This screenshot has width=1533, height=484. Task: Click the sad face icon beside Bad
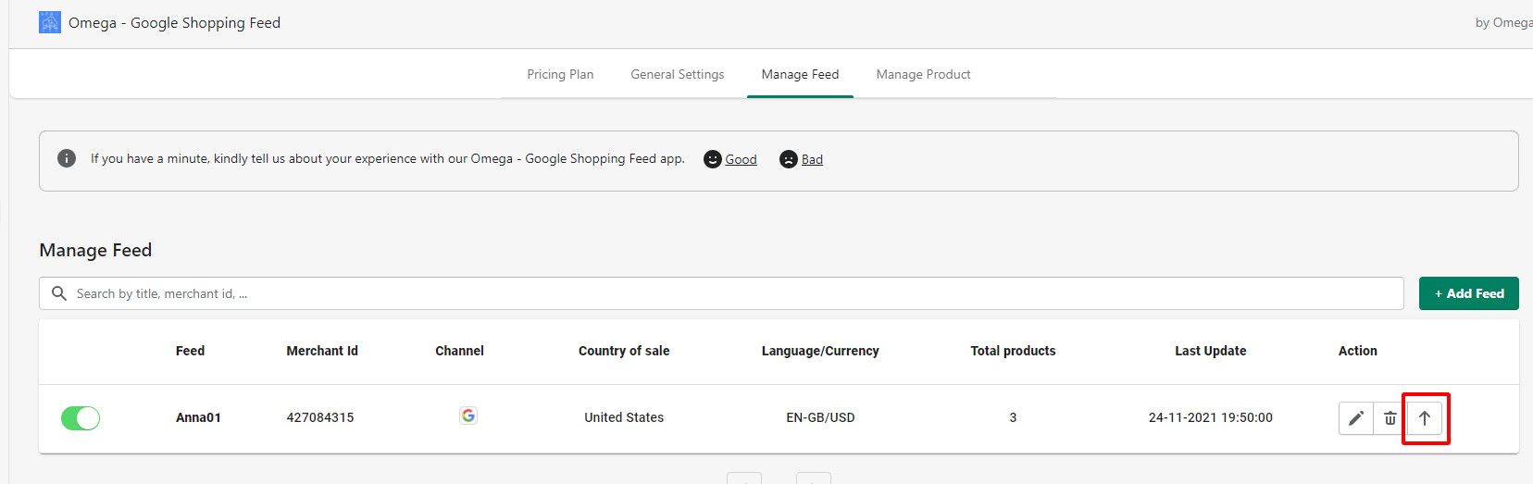(x=788, y=159)
